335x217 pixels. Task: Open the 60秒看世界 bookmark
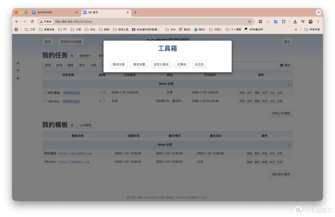point(254,29)
